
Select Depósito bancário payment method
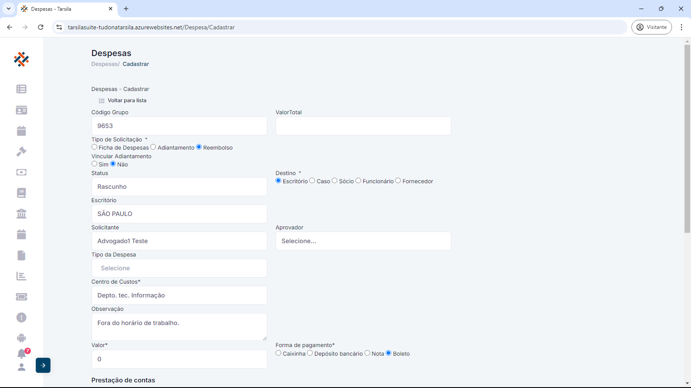(310, 353)
